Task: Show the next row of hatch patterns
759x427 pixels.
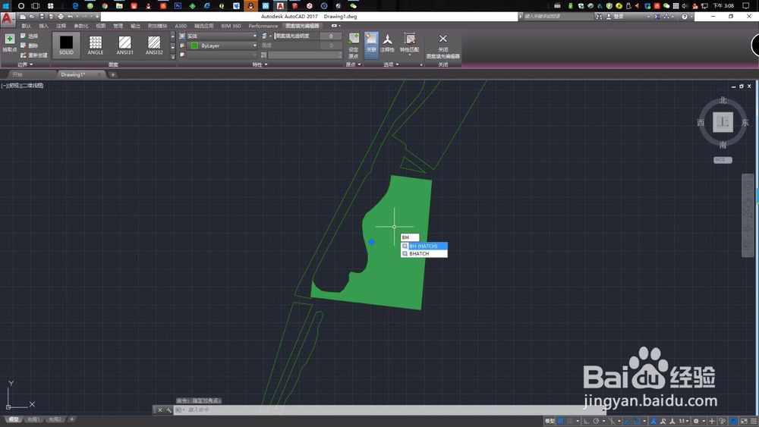Action: coord(173,47)
